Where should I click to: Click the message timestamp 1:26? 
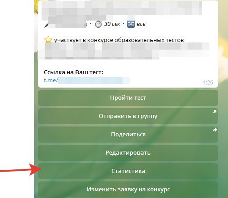point(208,83)
